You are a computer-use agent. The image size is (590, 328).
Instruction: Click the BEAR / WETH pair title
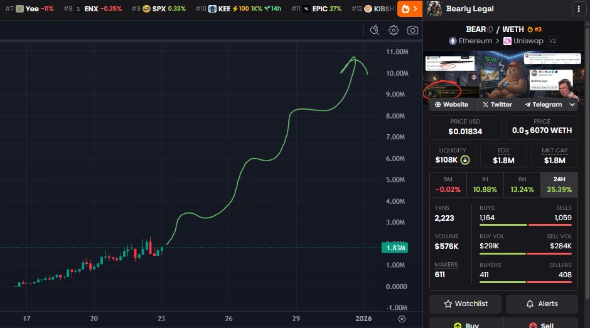coord(495,29)
